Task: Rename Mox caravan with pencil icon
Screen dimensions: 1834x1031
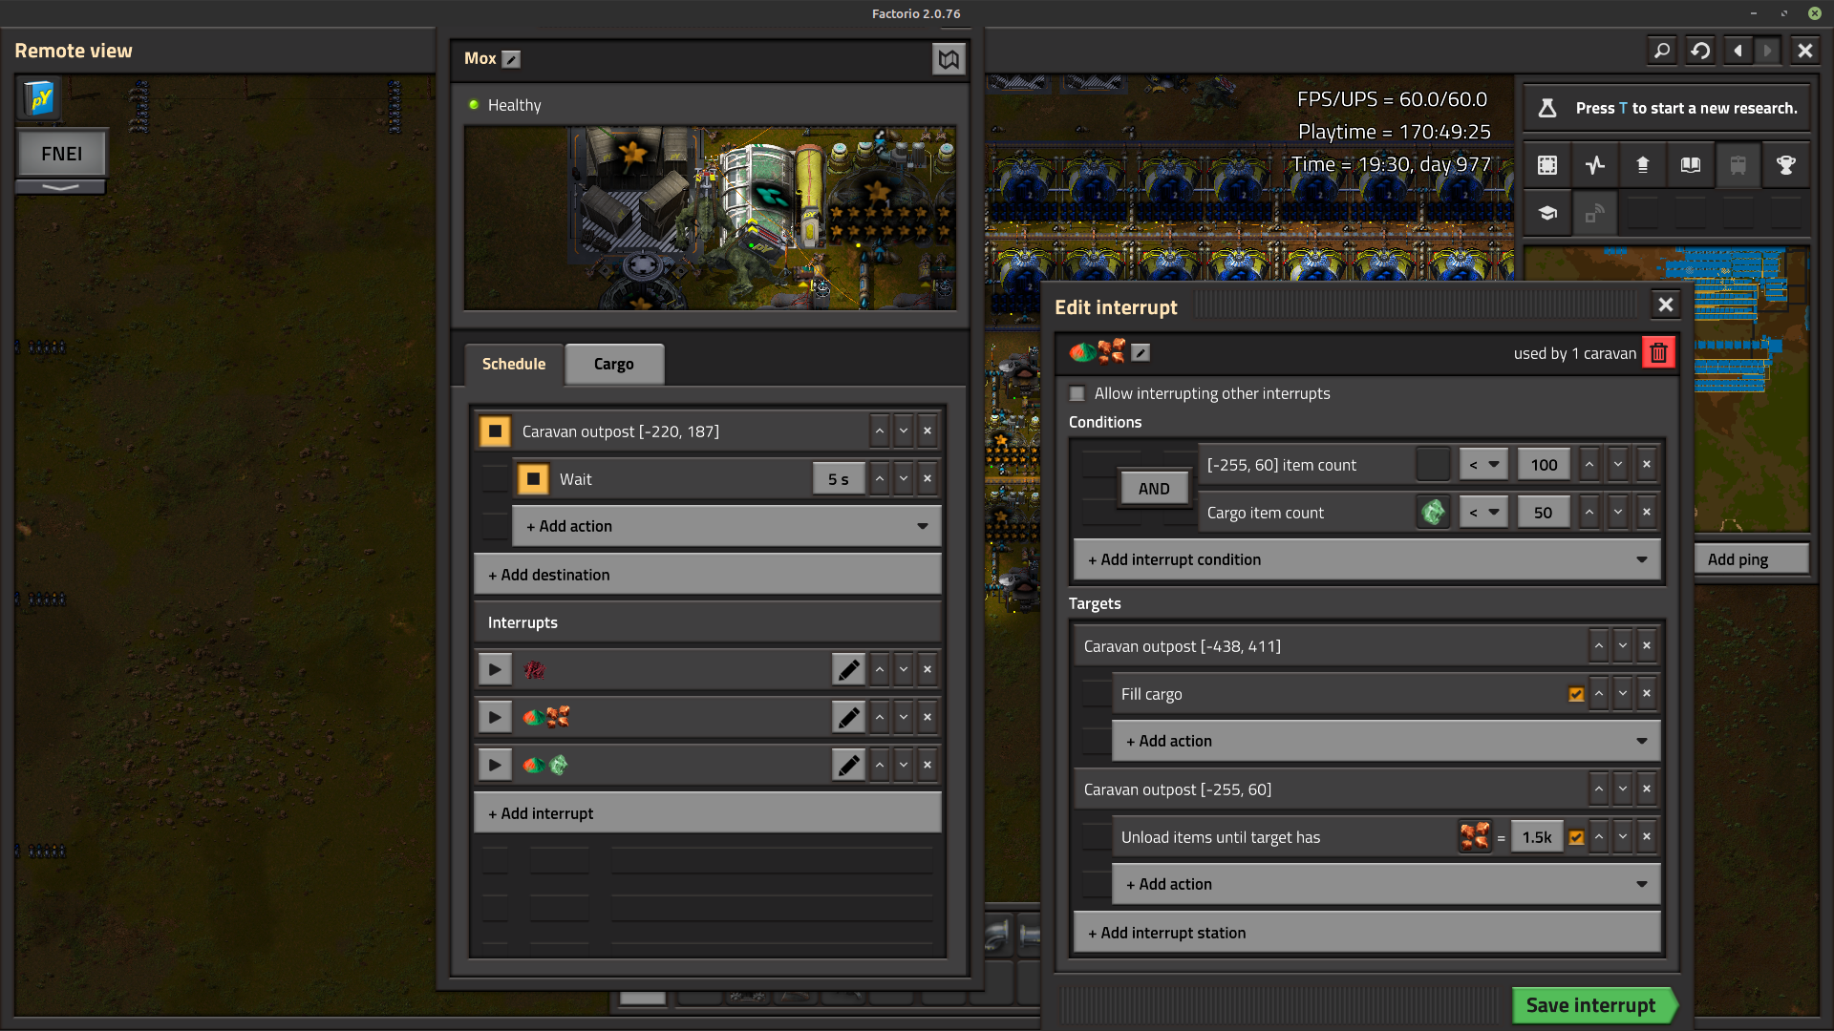Action: (x=512, y=59)
